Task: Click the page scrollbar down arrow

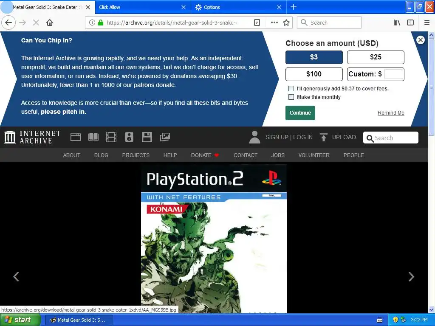Action: coord(431,309)
